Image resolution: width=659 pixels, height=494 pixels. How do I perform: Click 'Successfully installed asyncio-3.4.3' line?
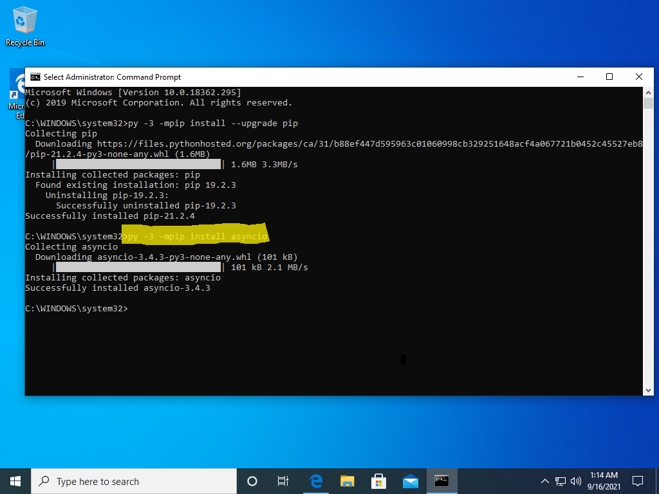click(118, 288)
